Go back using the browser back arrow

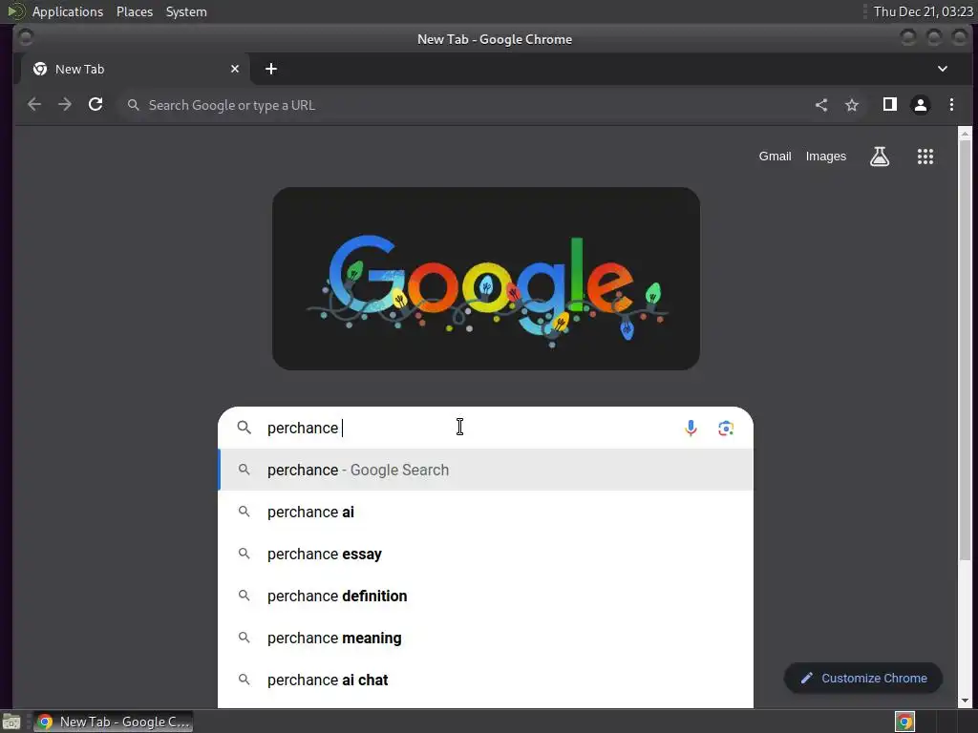pyautogui.click(x=34, y=105)
